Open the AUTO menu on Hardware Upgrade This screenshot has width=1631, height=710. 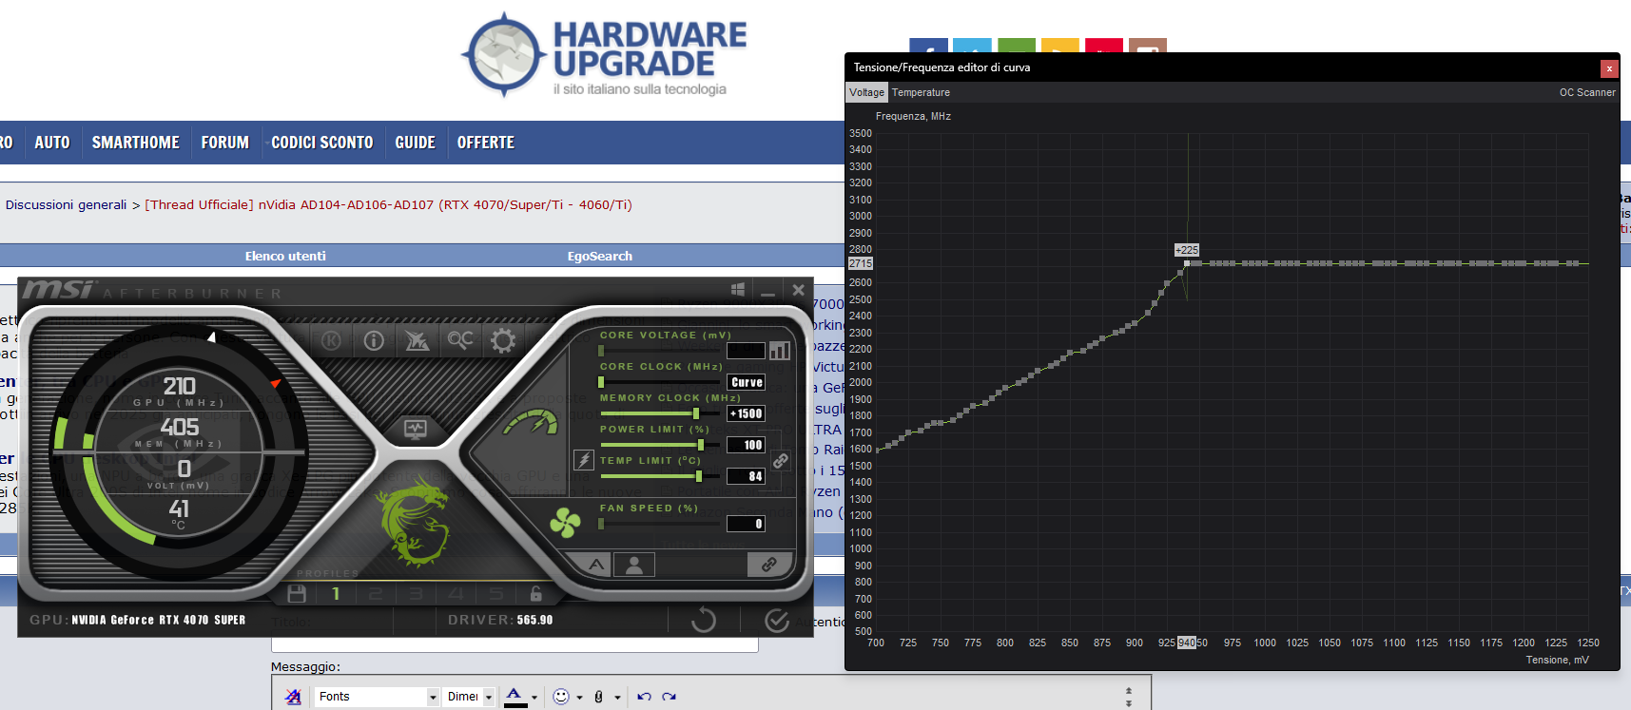52,143
